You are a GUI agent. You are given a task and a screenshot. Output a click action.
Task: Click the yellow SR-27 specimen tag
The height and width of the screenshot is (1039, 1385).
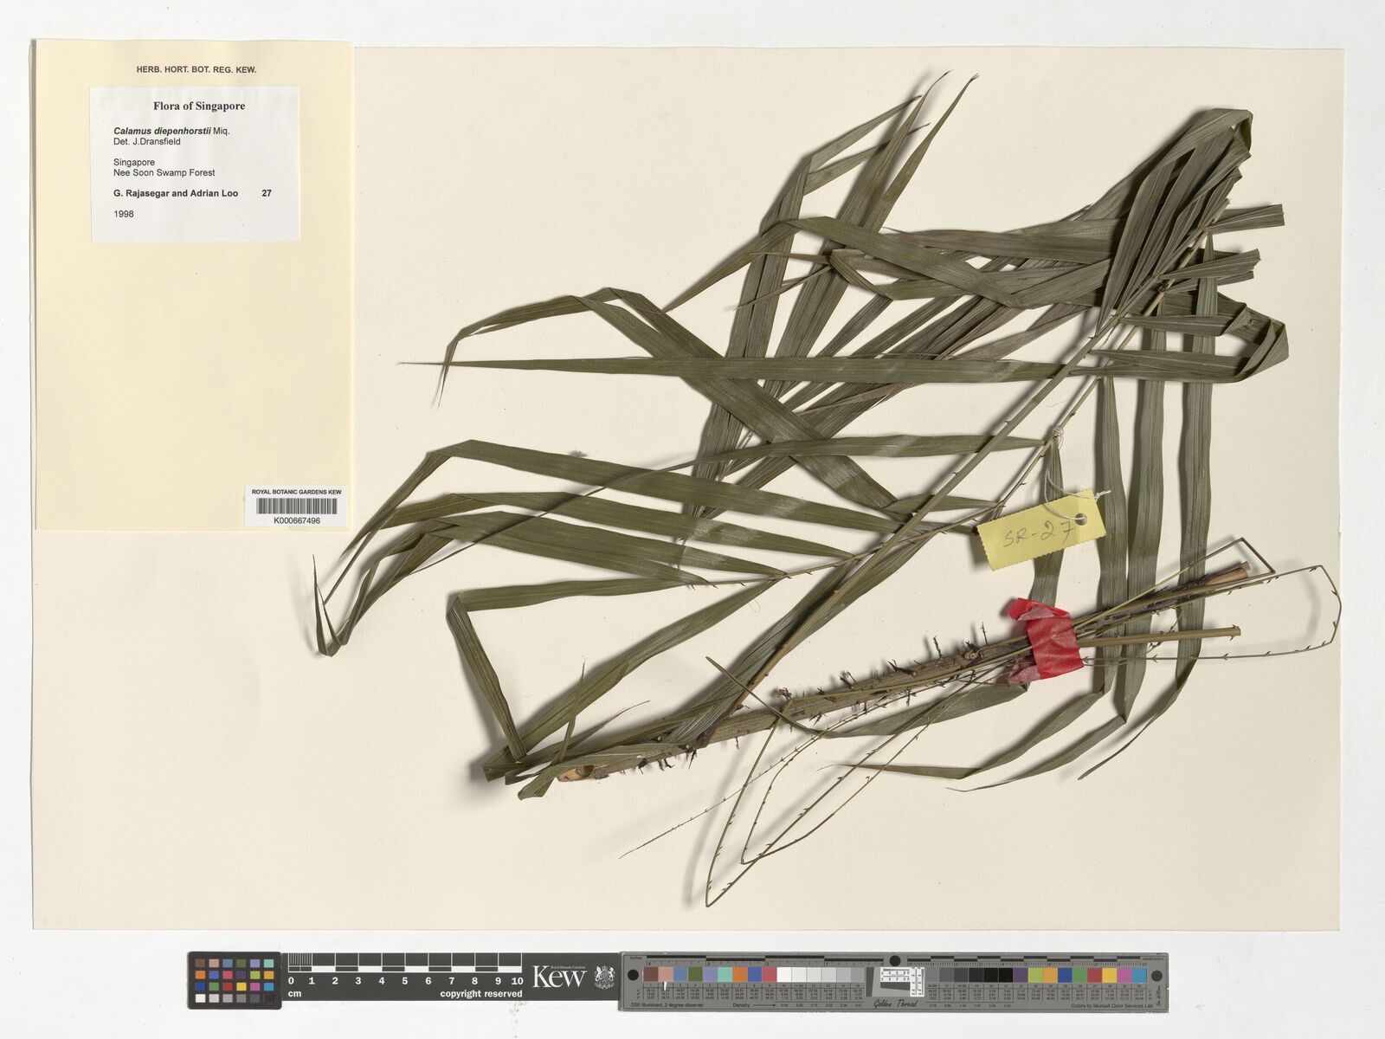(1040, 530)
